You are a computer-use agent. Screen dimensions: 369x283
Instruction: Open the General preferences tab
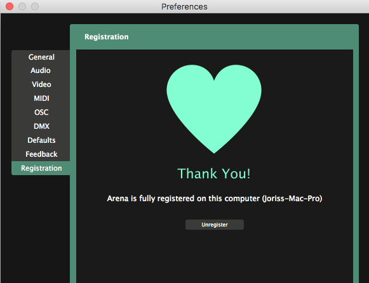41,57
